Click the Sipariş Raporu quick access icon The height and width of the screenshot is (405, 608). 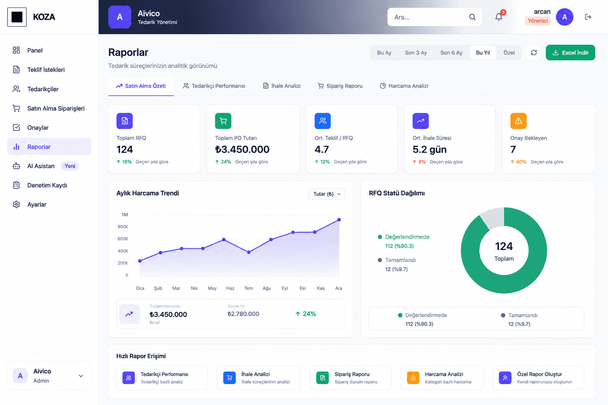(323, 378)
